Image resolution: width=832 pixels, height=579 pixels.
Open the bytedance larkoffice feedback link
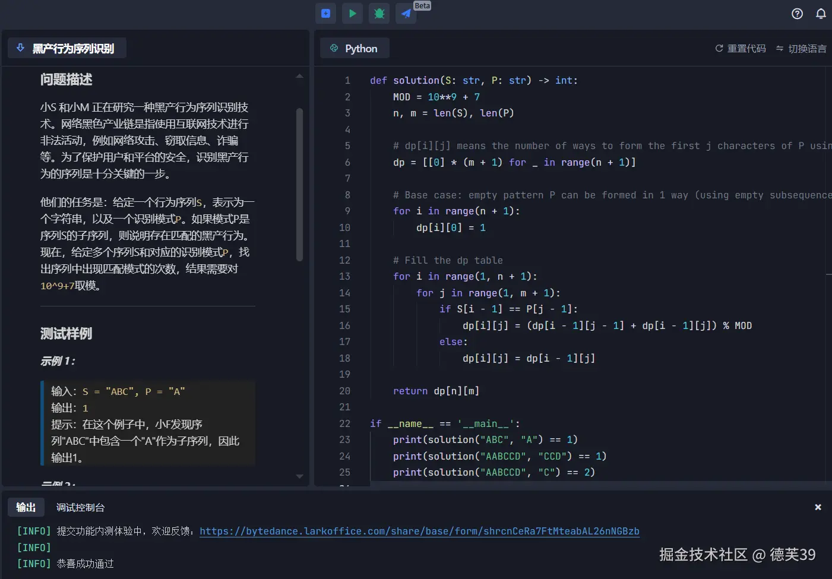tap(419, 531)
